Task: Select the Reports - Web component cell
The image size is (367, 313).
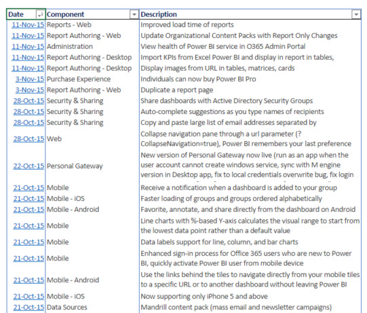Action: pos(92,25)
